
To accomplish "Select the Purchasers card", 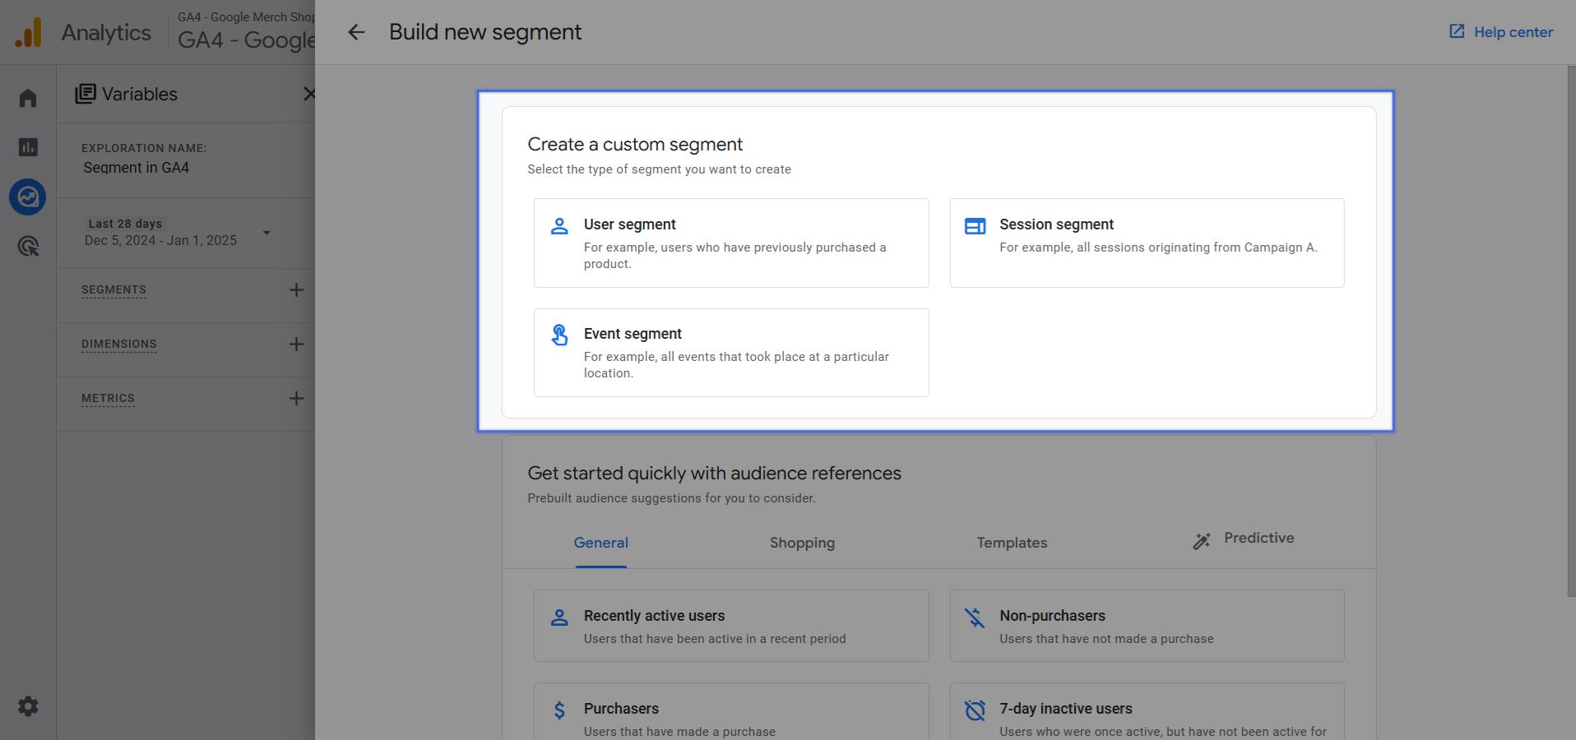I will pyautogui.click(x=731, y=711).
